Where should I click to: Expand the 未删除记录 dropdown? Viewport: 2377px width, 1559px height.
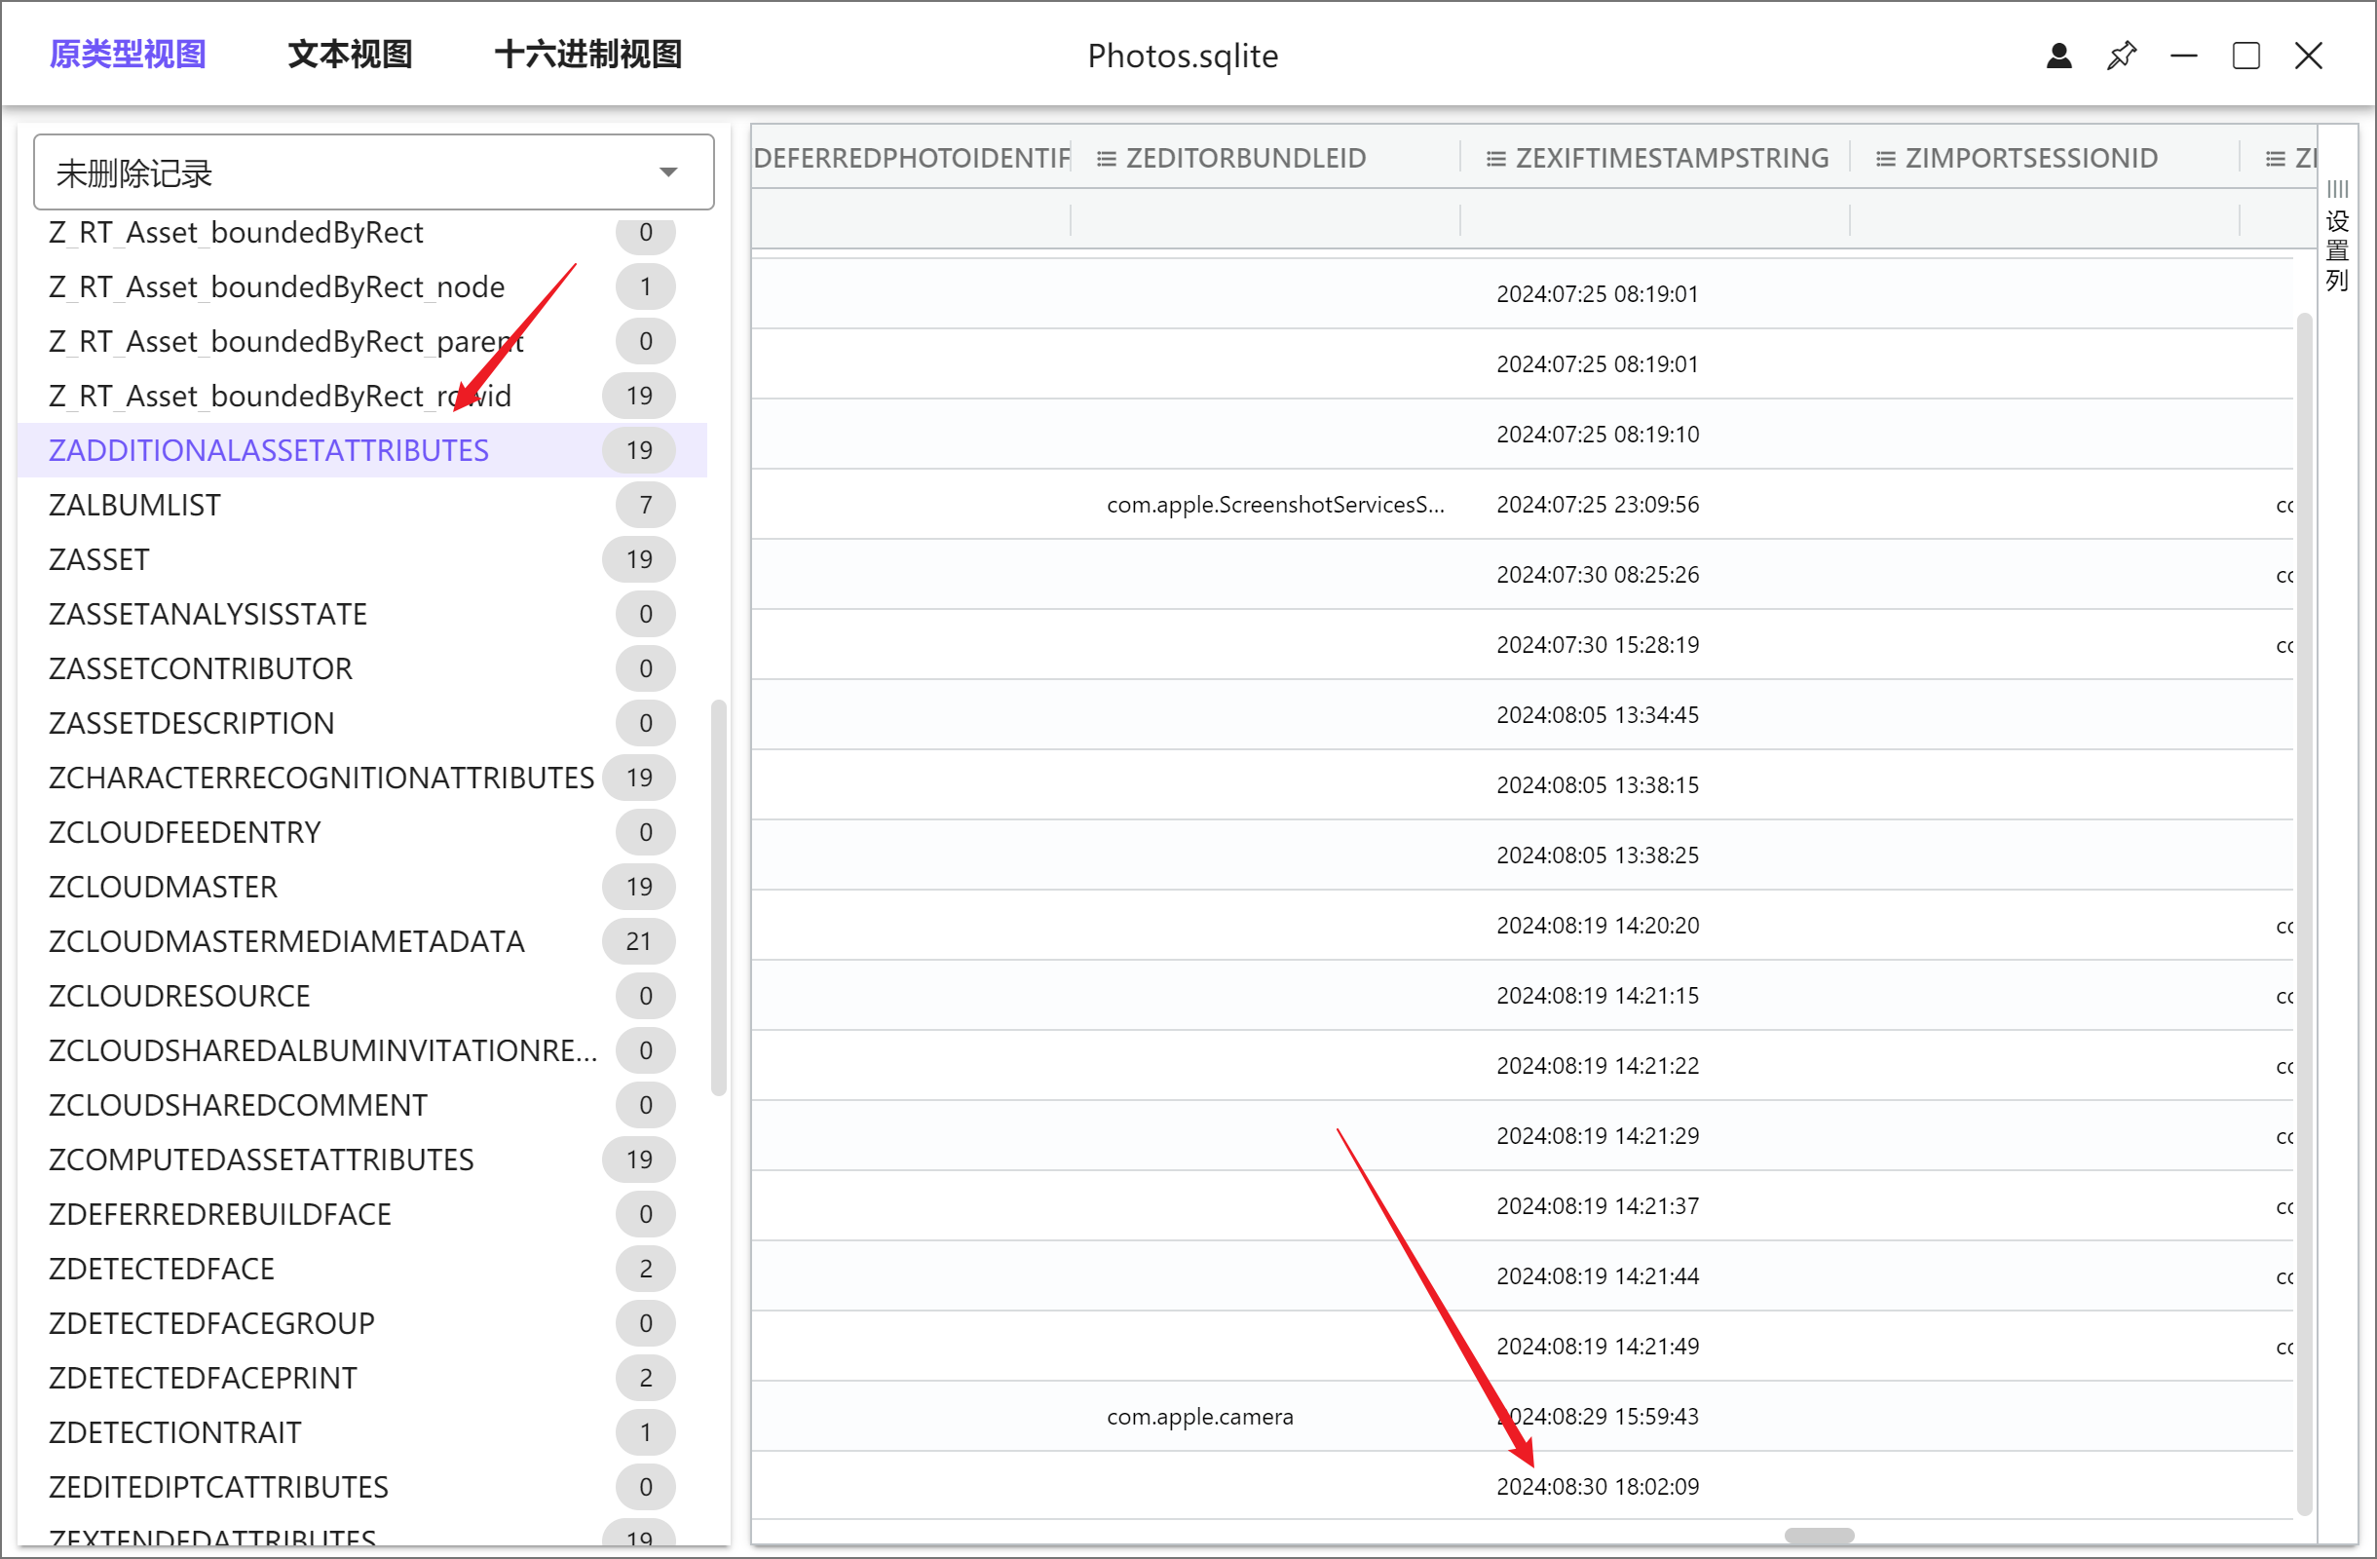tap(668, 172)
